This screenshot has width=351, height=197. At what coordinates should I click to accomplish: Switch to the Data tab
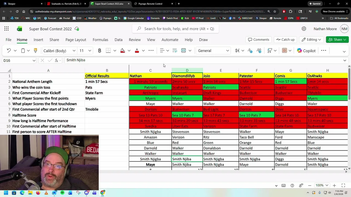tap(118, 40)
